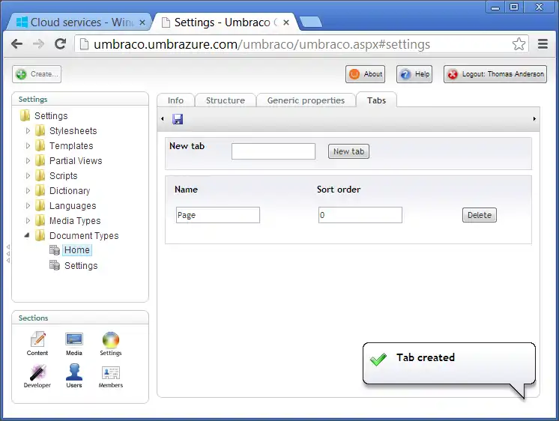Image resolution: width=559 pixels, height=421 pixels.
Task: Go forward in browser history
Action: coord(38,44)
